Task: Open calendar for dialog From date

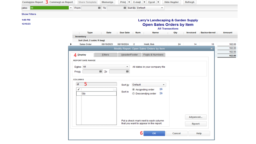Action: click(x=100, y=71)
